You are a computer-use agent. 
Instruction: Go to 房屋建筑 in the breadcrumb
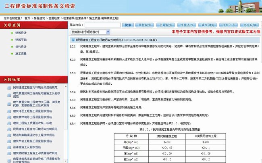(x=38, y=18)
